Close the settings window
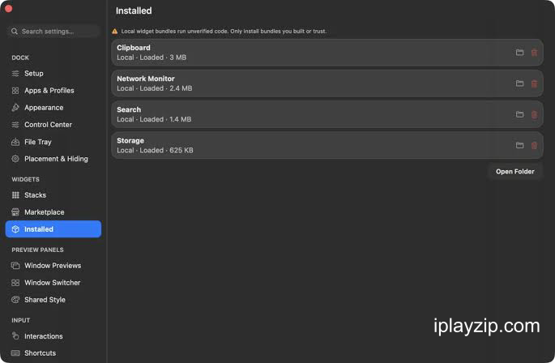This screenshot has width=555, height=363. click(x=8, y=8)
